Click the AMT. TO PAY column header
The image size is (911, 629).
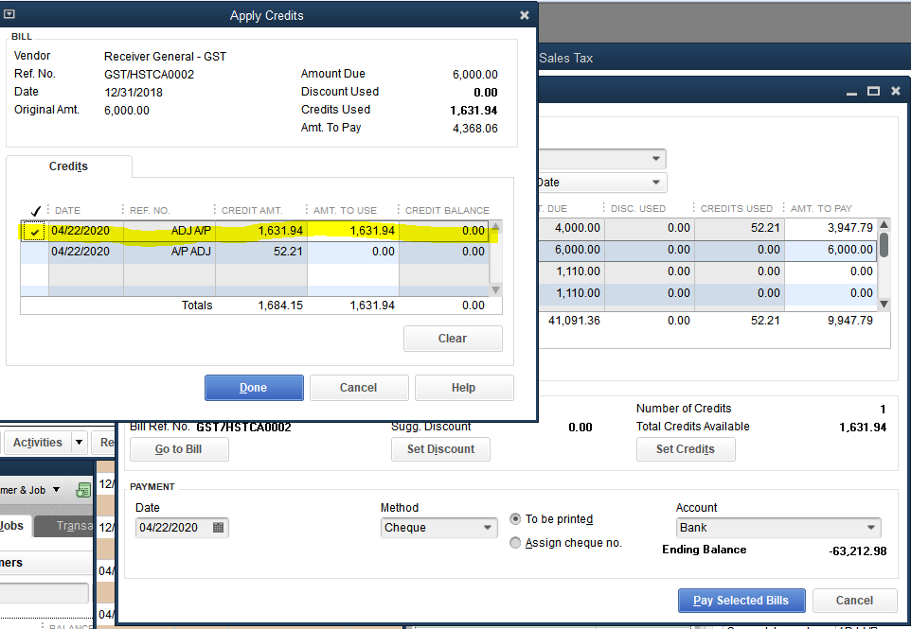click(821, 209)
